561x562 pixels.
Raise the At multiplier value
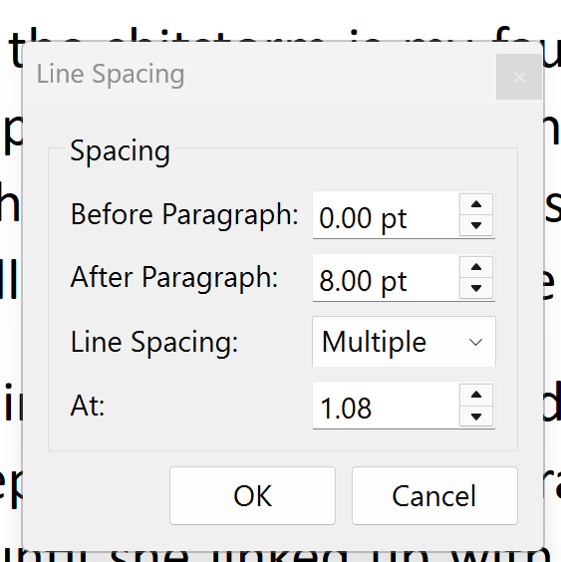tap(476, 395)
